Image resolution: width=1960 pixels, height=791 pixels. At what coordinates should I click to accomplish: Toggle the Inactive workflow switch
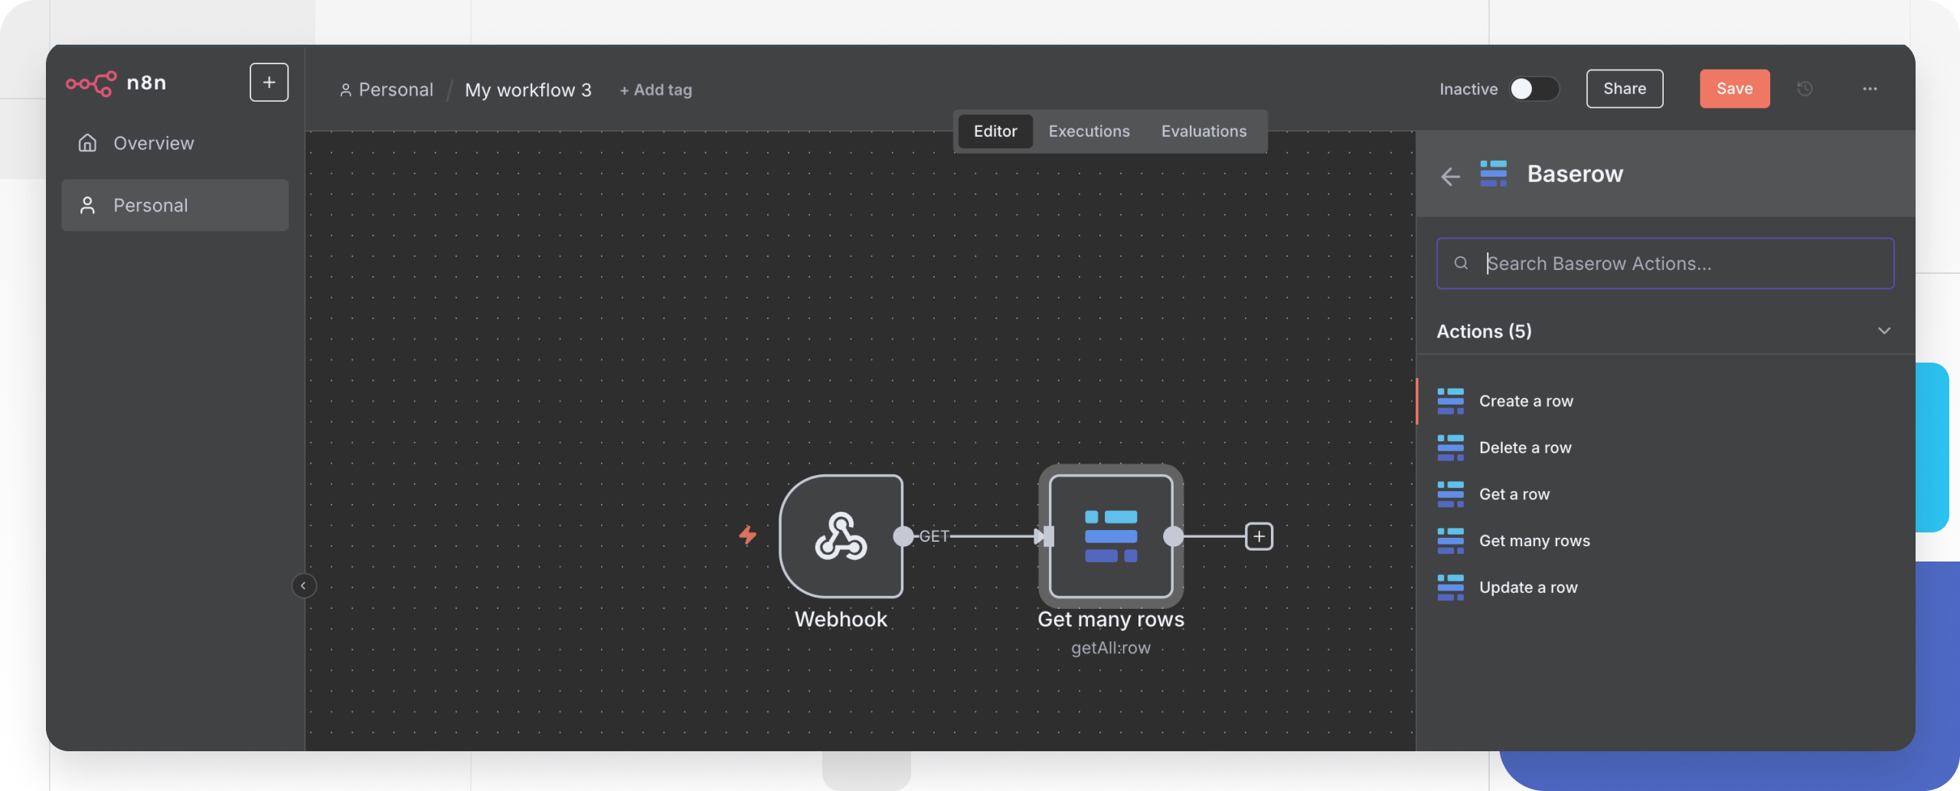pyautogui.click(x=1534, y=89)
